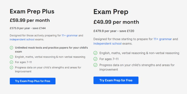Click the For ages 7–11 checkmark in Exam Prep
Screen dimensions: 187x94
tap(95, 59)
